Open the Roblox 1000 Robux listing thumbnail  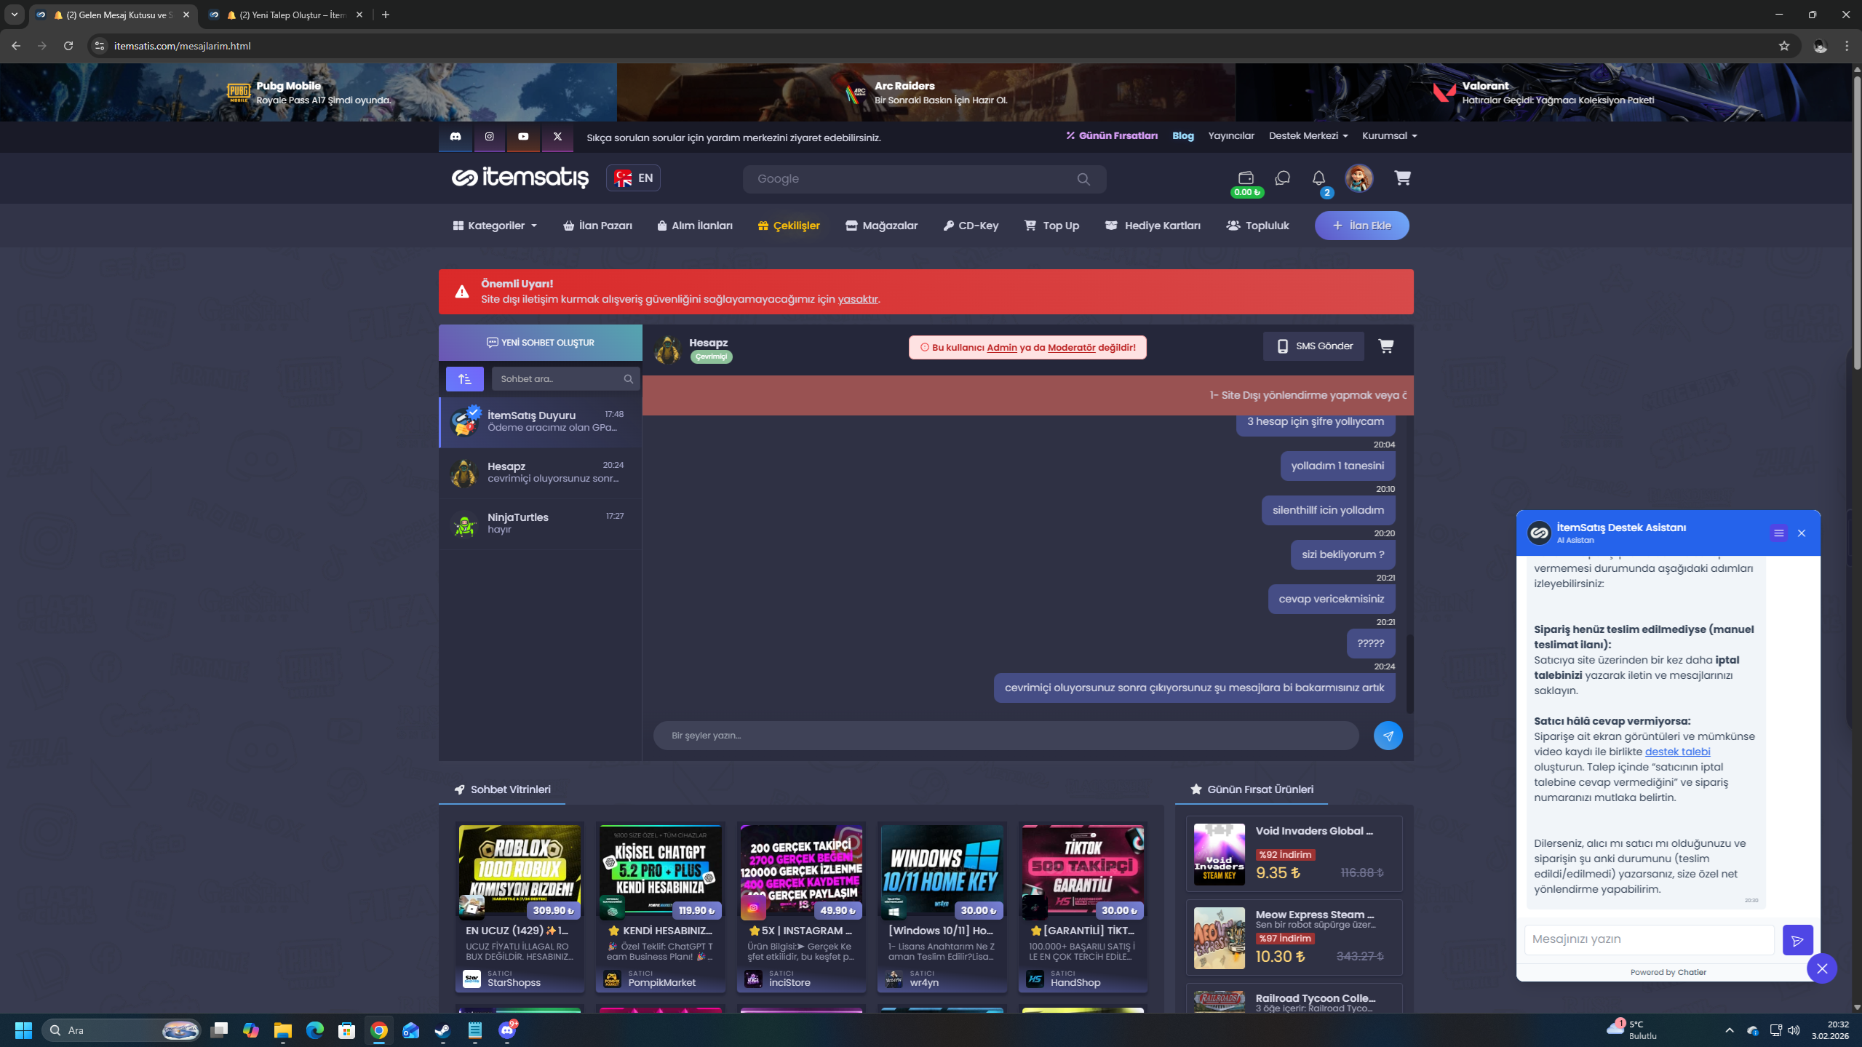[x=520, y=869]
